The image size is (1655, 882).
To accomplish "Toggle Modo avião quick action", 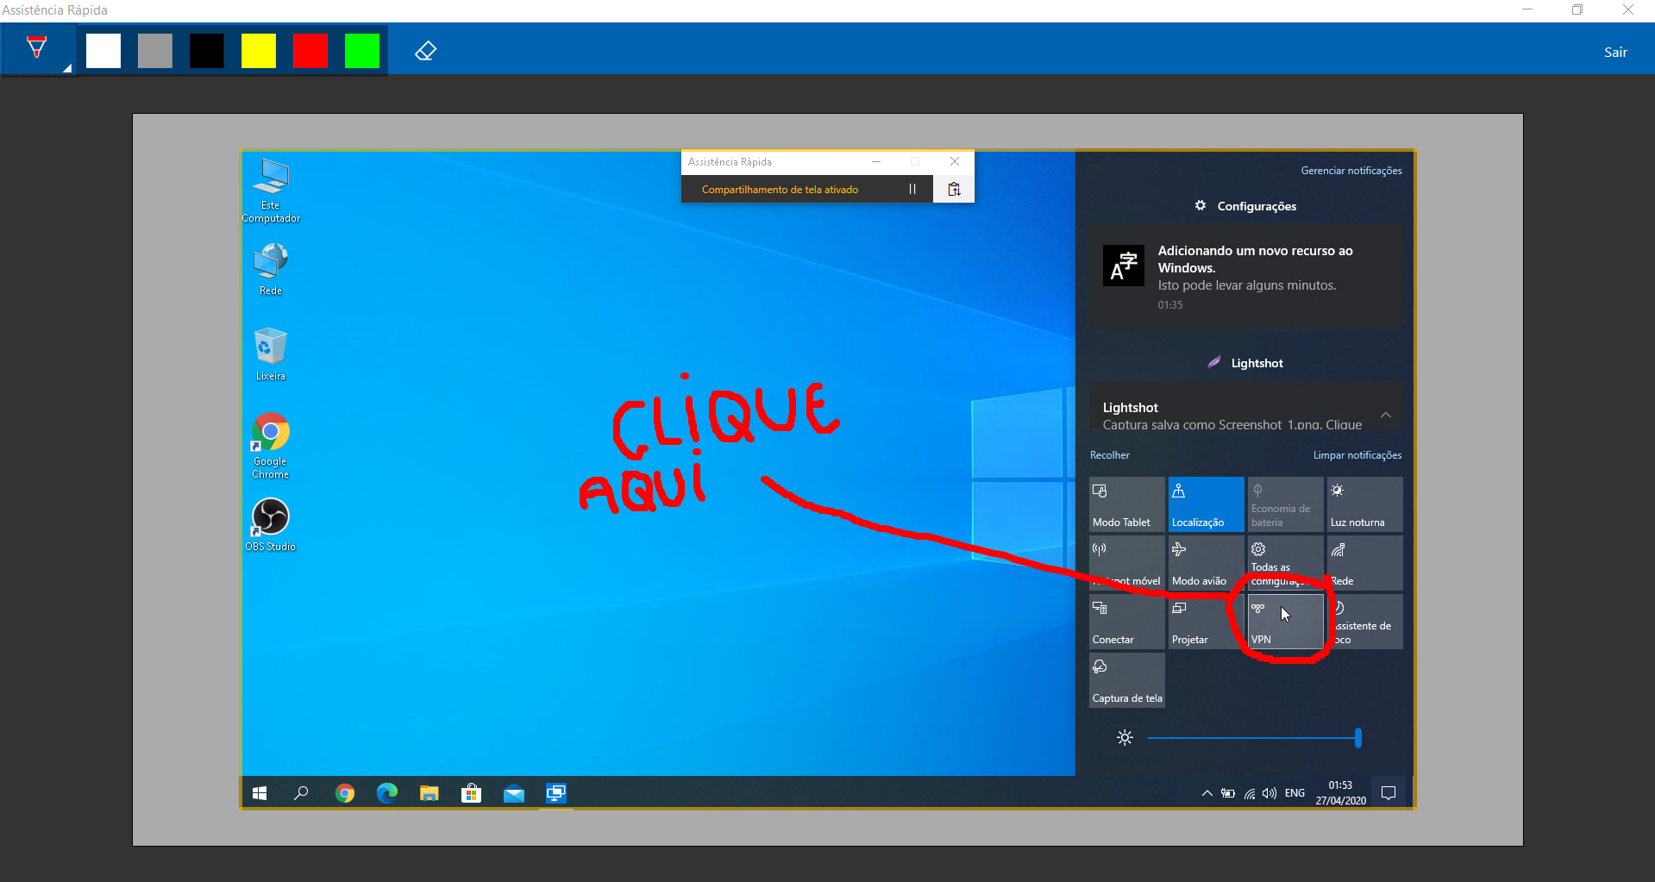I will tap(1206, 563).
